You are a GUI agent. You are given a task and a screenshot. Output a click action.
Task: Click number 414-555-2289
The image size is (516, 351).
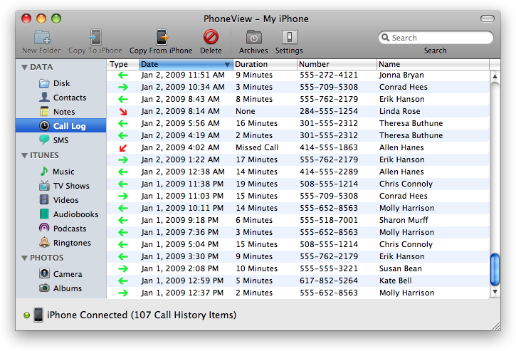point(328,172)
